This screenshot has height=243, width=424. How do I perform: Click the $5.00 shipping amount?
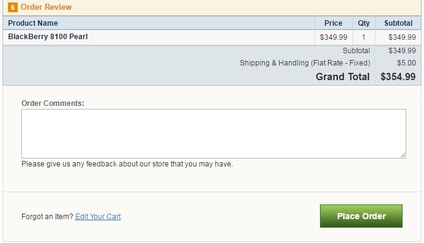coord(406,63)
